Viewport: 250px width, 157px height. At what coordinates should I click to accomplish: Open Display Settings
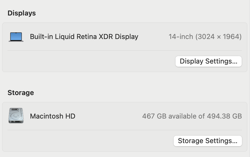208,61
